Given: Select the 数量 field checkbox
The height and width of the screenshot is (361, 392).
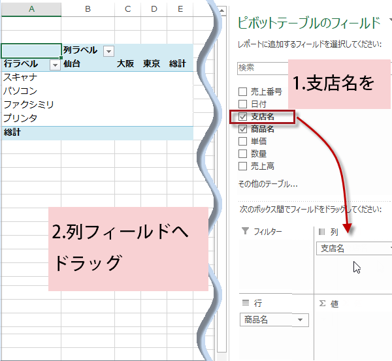Looking at the screenshot, I should (243, 153).
